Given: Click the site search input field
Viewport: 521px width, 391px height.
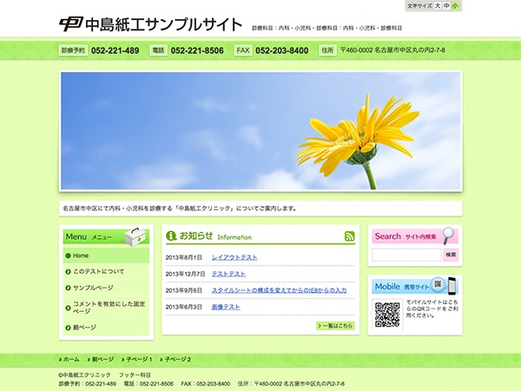Looking at the screenshot, I should 406,255.
